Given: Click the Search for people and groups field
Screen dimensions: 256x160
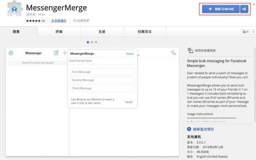Looking at the screenshot, I should pos(38,62).
